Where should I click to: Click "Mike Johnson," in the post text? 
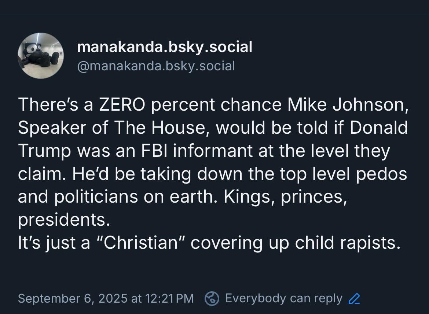point(348,105)
